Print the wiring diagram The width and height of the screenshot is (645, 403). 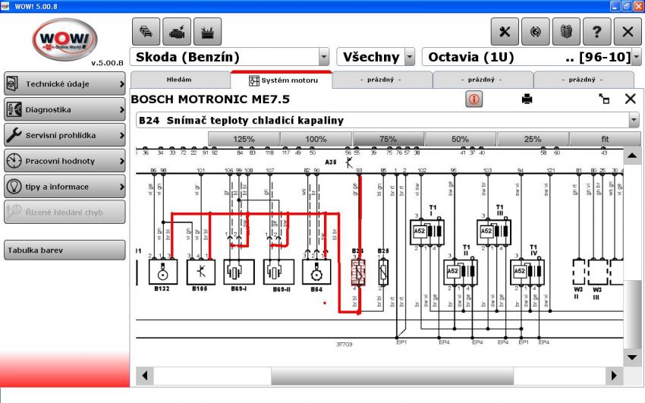(527, 99)
